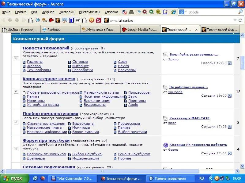The width and height of the screenshot is (245, 183).
Task: Click the horizontal scrollbar right arrow
Action: pyautogui.click(x=237, y=171)
